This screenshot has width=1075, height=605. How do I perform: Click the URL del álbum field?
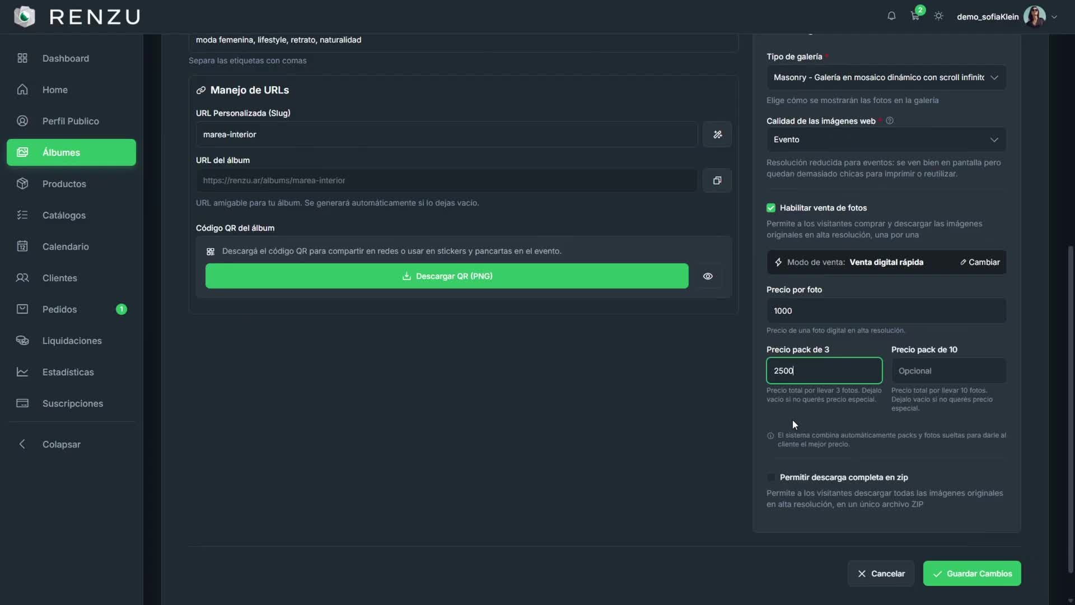point(447,180)
